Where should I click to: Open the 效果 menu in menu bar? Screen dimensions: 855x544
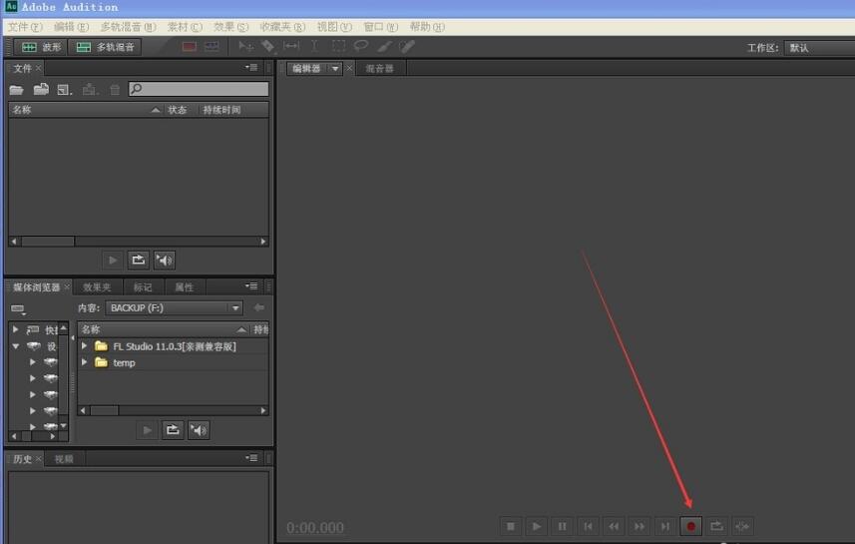coord(230,27)
